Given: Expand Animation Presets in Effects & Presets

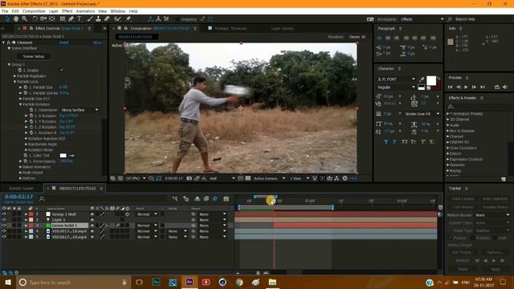Looking at the screenshot, I should point(448,114).
